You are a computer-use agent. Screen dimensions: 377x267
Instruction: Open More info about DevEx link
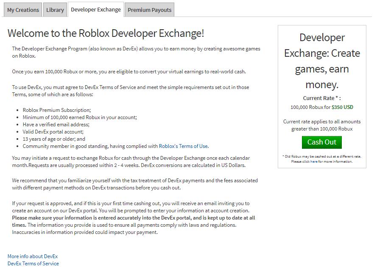(33, 256)
